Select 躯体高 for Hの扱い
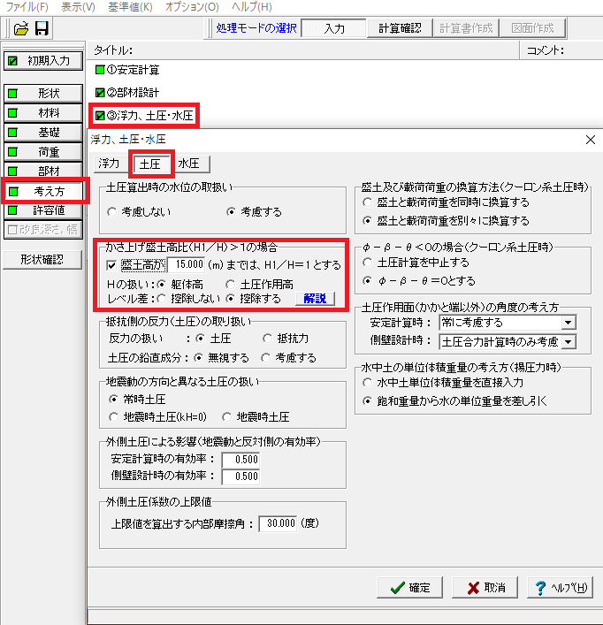The height and width of the screenshot is (625, 603). click(162, 285)
